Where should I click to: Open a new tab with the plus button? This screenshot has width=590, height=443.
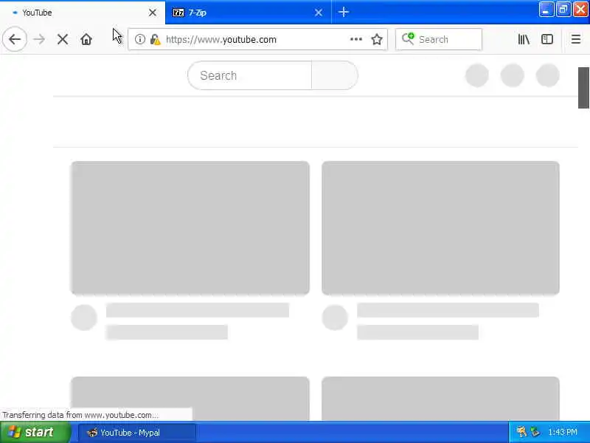[x=343, y=13]
